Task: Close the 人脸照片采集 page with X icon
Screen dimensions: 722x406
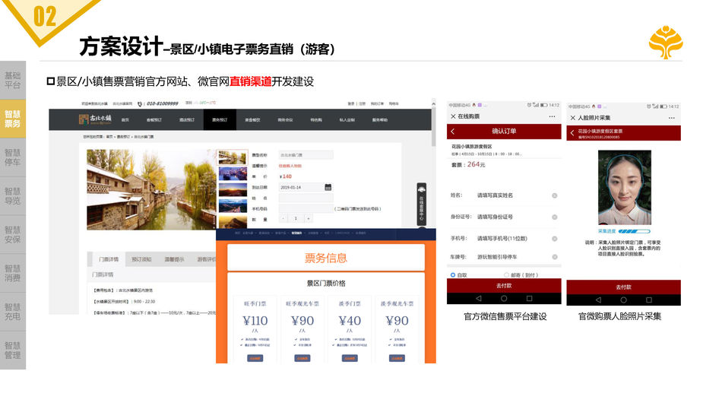Action: (572, 117)
